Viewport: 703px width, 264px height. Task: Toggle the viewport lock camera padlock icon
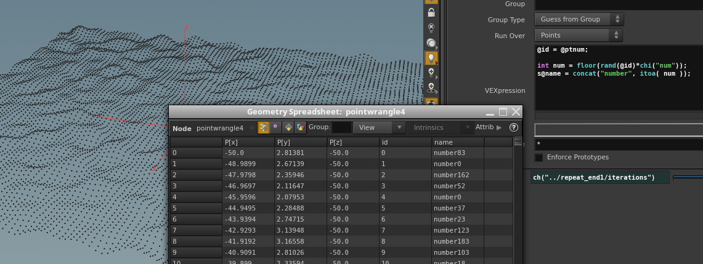click(x=431, y=12)
